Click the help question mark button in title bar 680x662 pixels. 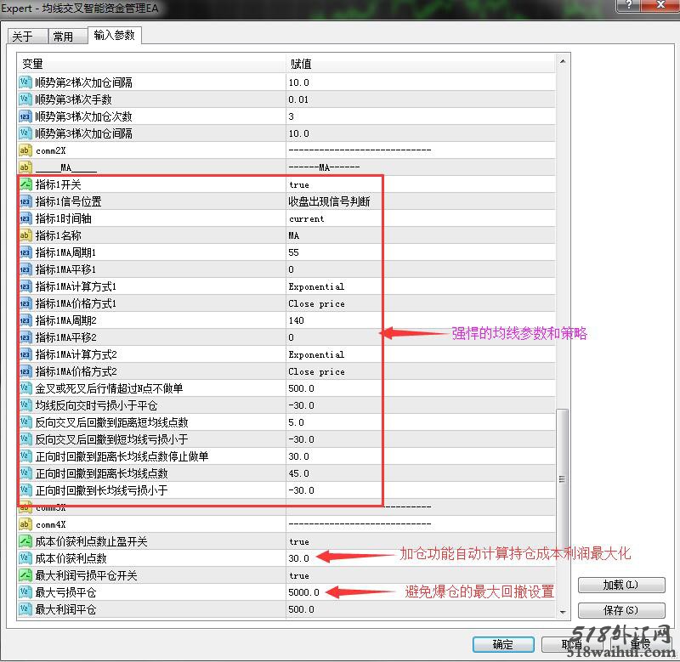[x=629, y=5]
